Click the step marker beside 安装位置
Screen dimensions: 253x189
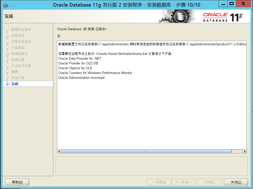7,60
